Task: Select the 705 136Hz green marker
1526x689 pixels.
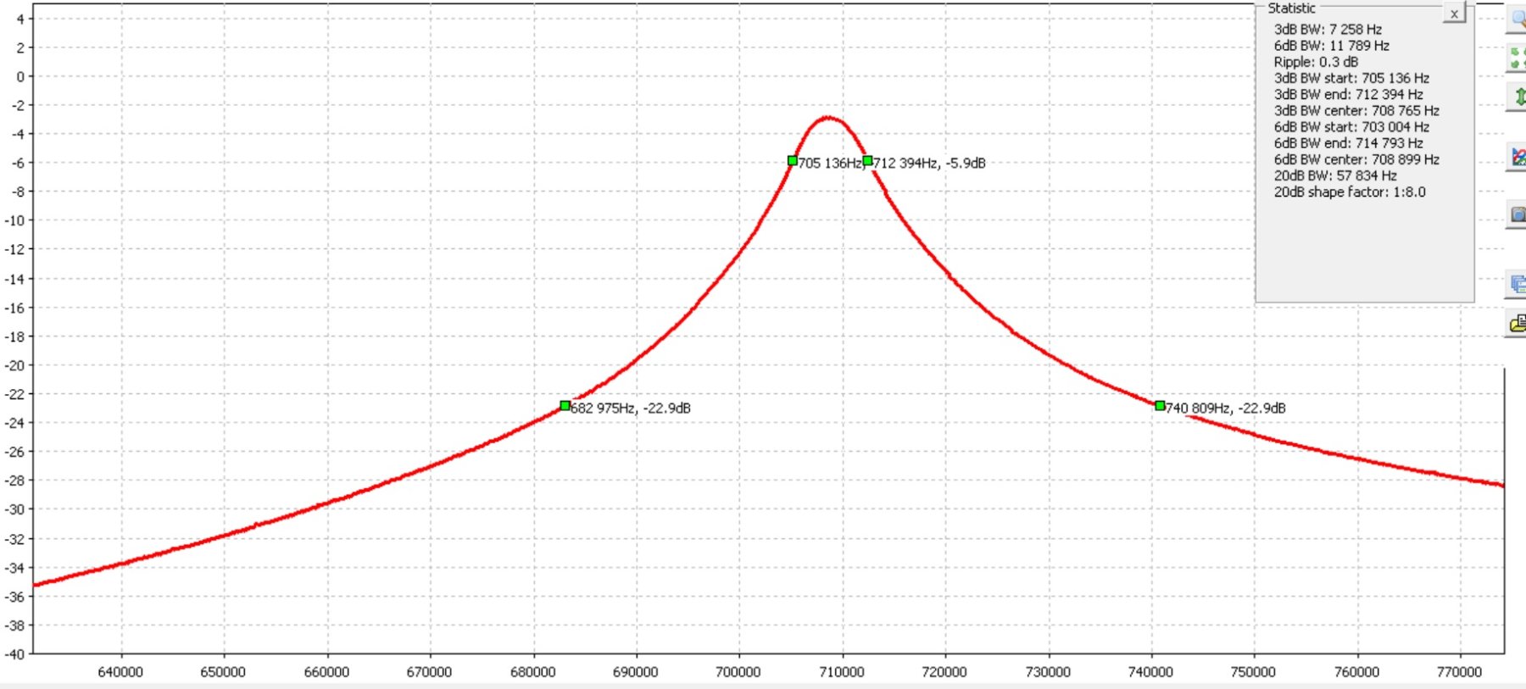Action: [x=792, y=160]
